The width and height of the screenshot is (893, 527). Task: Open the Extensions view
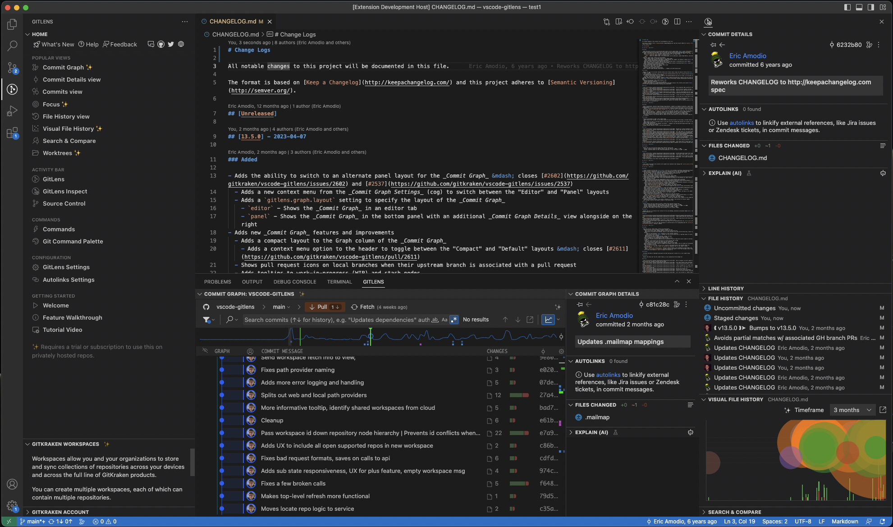click(x=12, y=133)
